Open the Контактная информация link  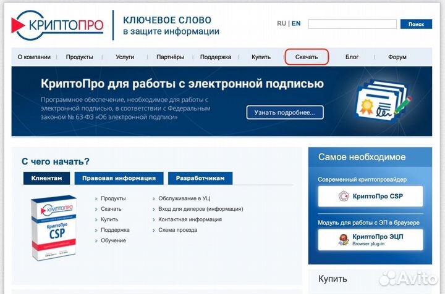coord(190,219)
